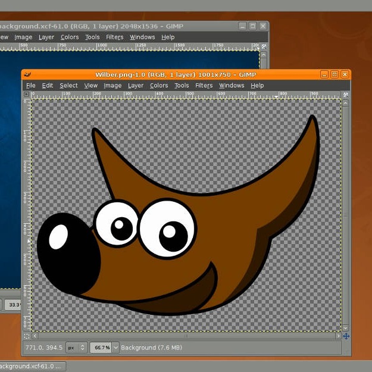Screen dimensions: 372x372
Task: Minimize the Wilber.png window
Action: tap(324, 74)
